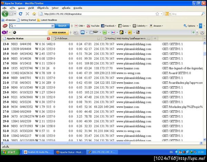Image resolution: width=207 pixels, height=162 pixels.
Task: Expand the Ask search box dropdown
Action: click(x=52, y=26)
